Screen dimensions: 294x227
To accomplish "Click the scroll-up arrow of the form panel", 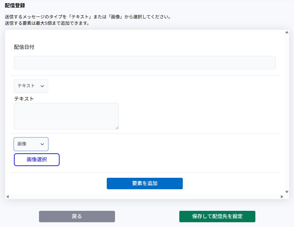I will click(x=287, y=32).
